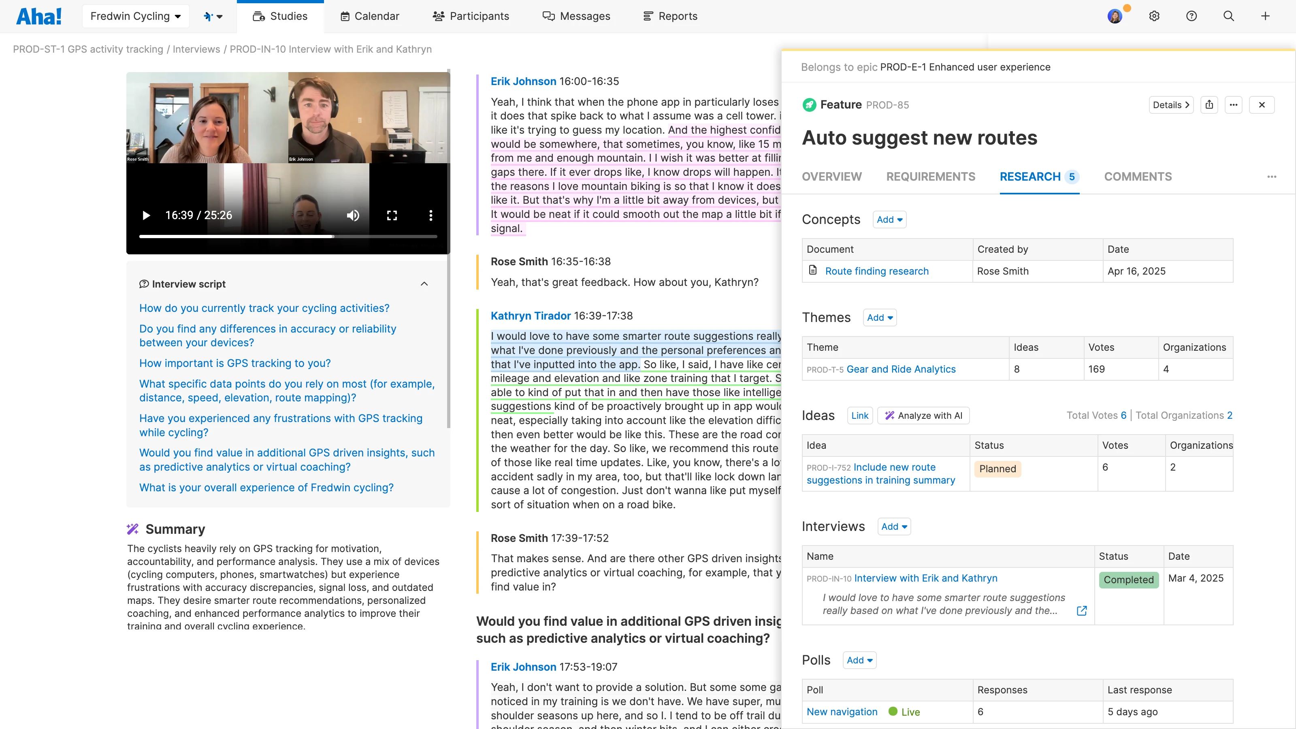
Task: Enter fullscreen on the interview video
Action: (392, 215)
